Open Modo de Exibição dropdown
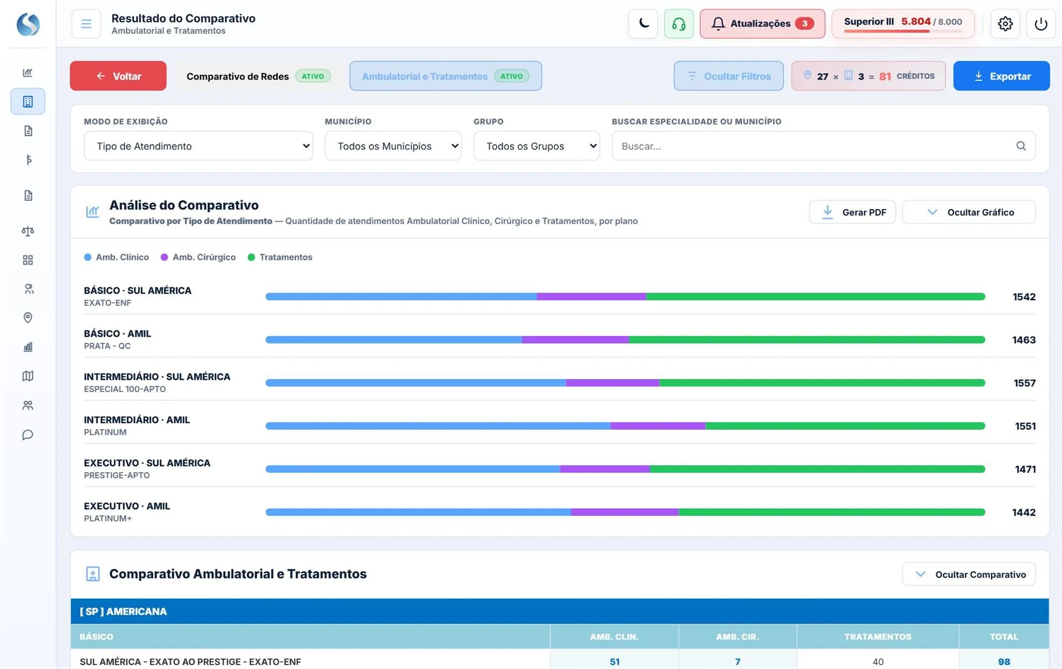Screen dimensions: 1062x669 click(x=198, y=146)
